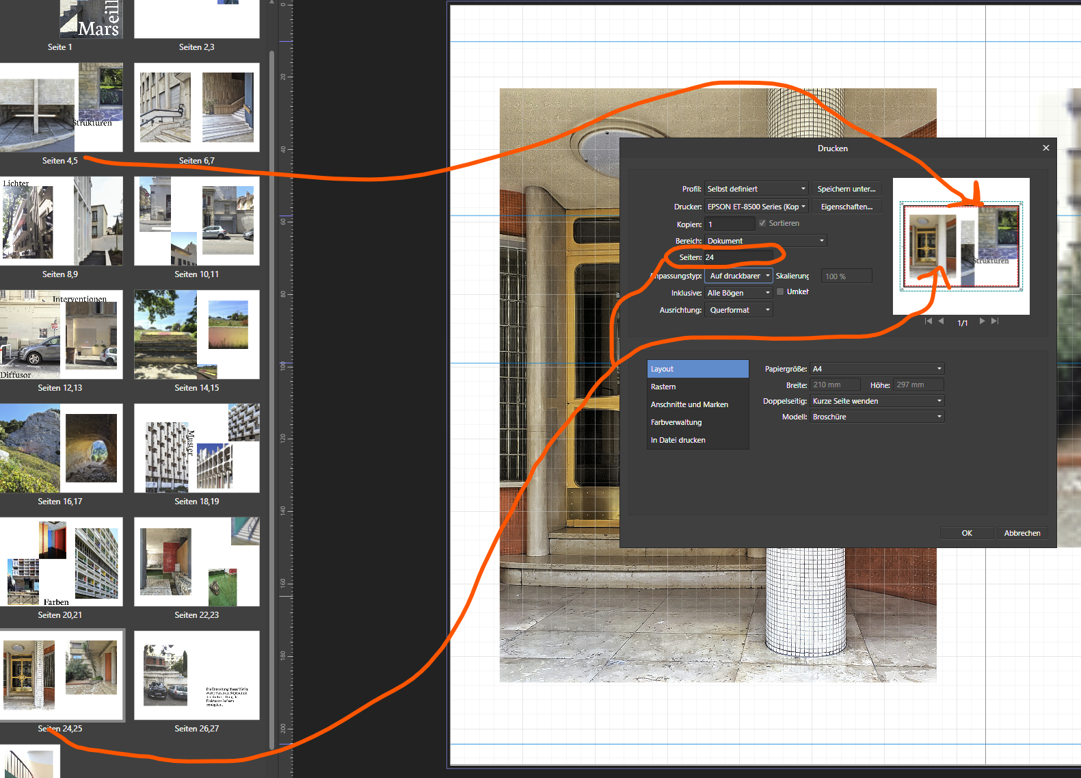Open the Farbverwaltung section
Viewport: 1081px width, 778px height.
pyautogui.click(x=698, y=422)
